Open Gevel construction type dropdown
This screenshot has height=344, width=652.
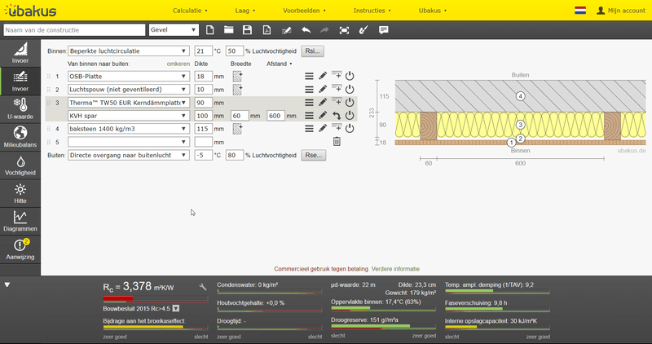click(x=174, y=30)
